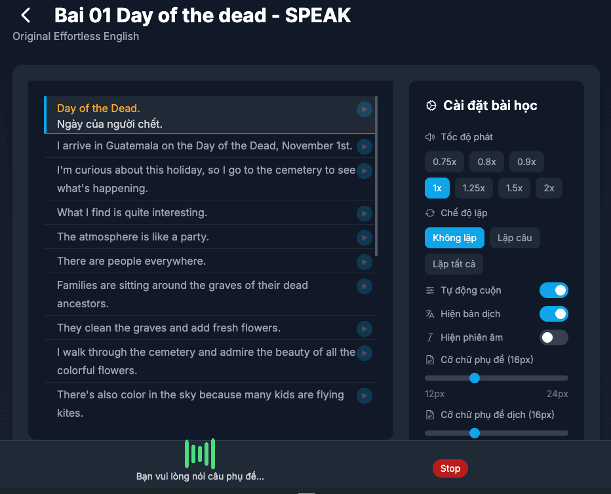The height and width of the screenshot is (494, 611).
Task: Play 'Families are sitting around the graves' audio
Action: pos(365,286)
